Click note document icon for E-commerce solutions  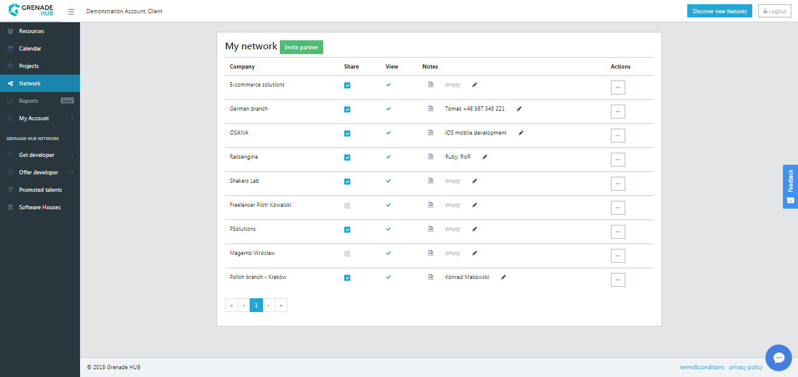(430, 85)
